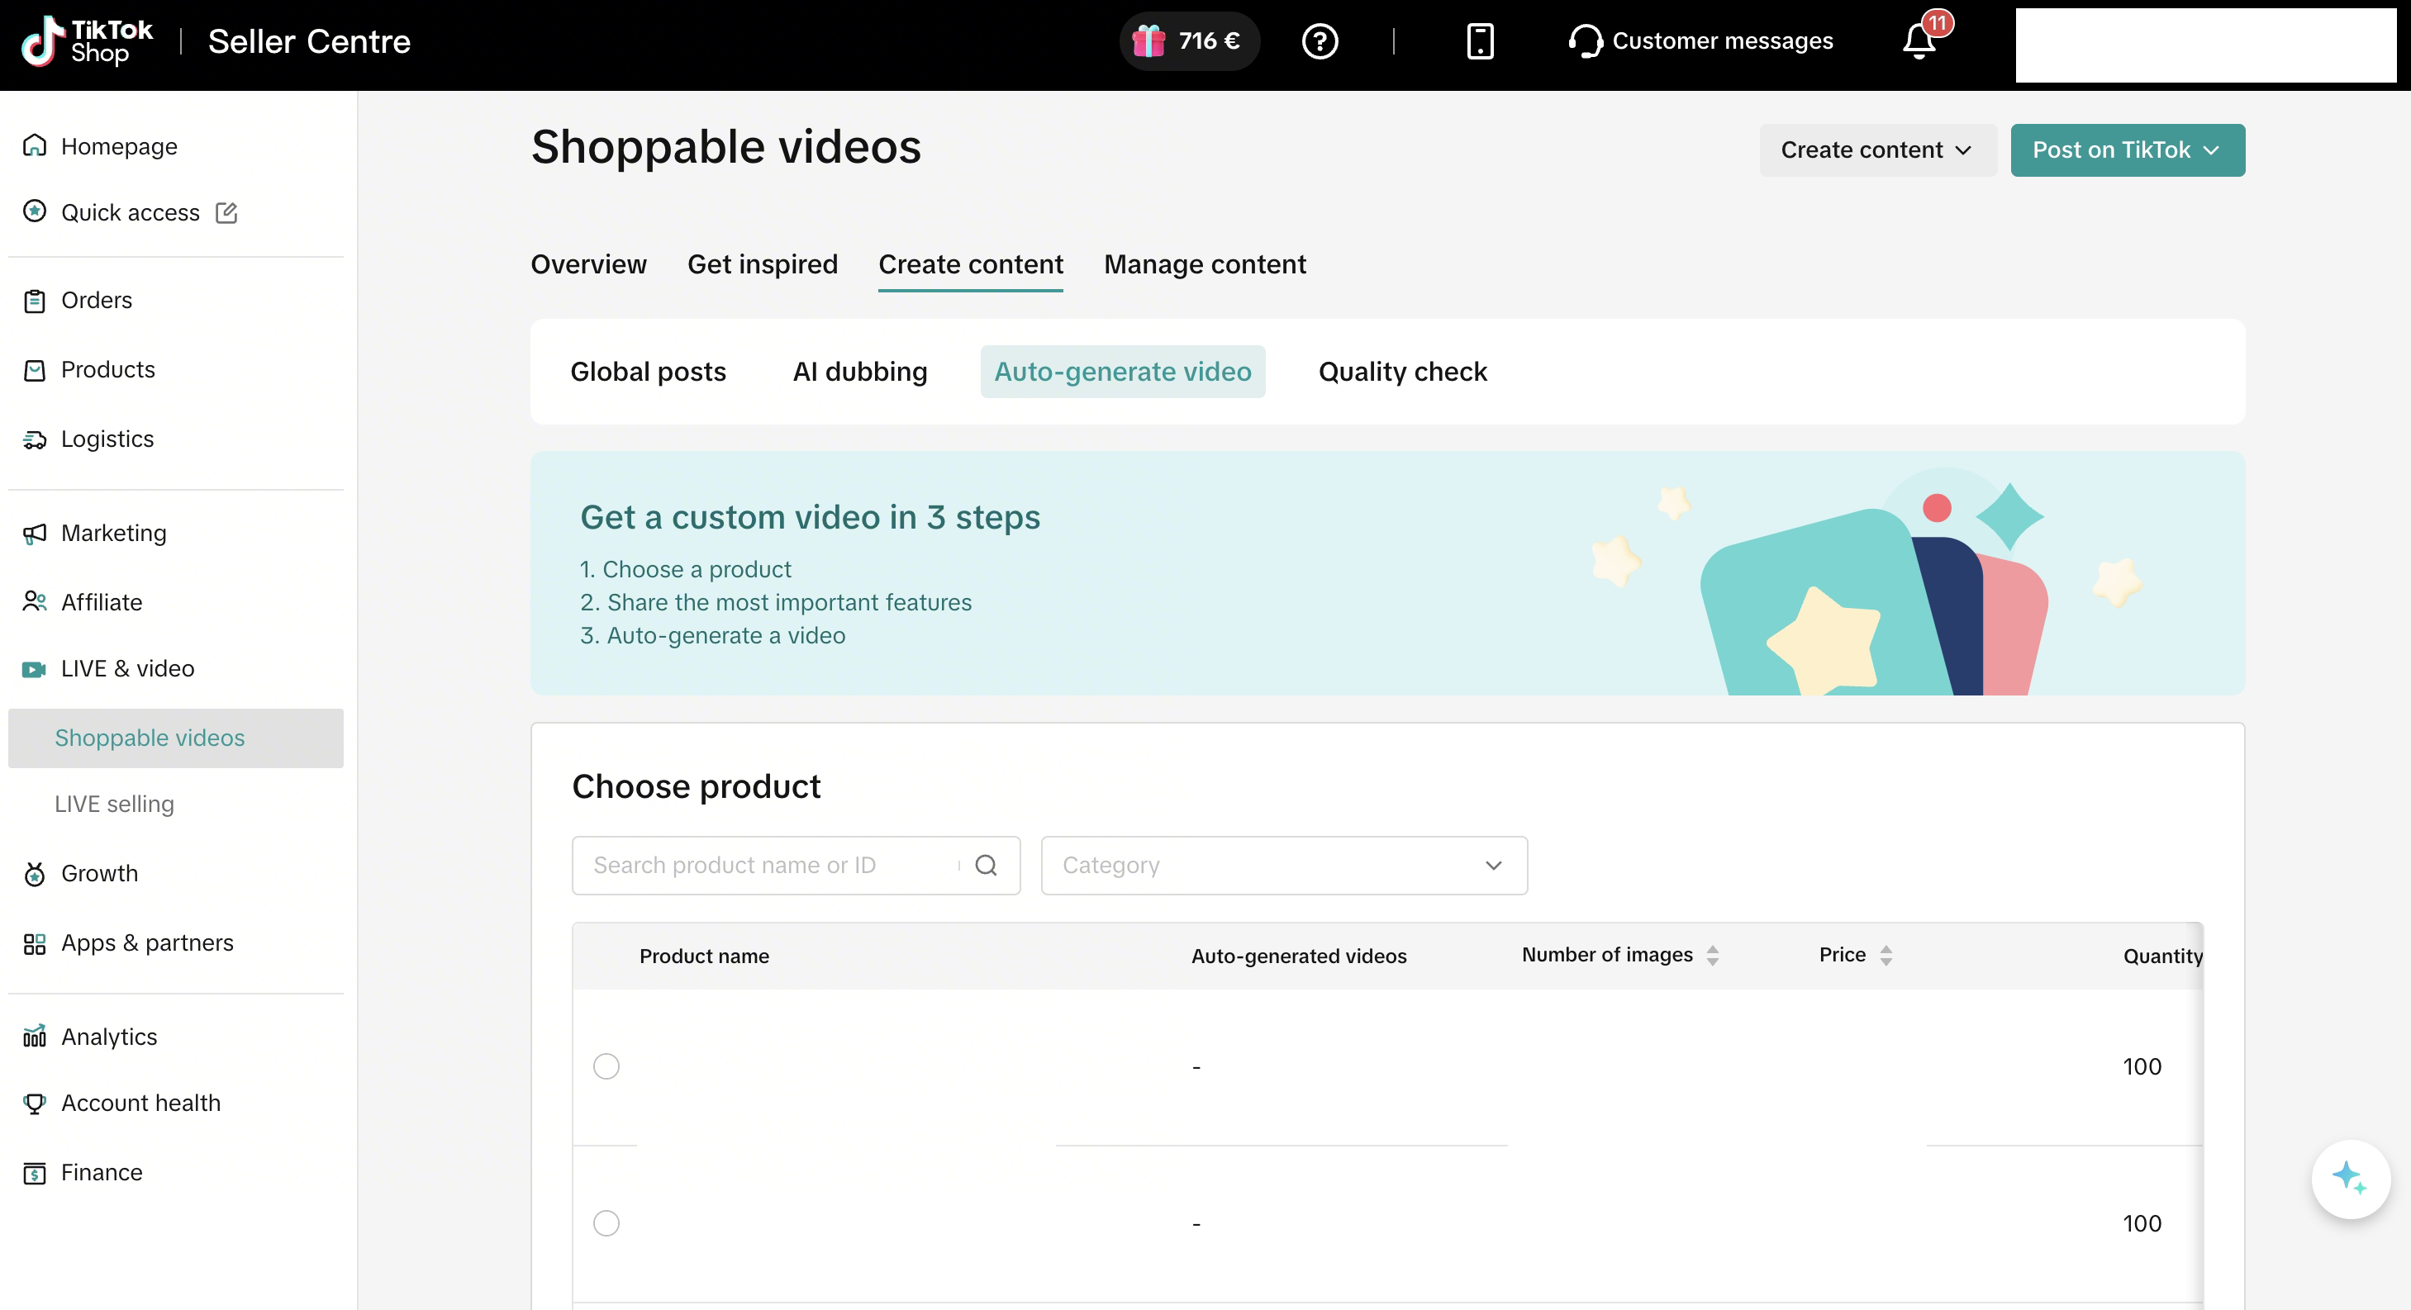Click the mobile phone app icon
This screenshot has height=1310, width=2411.
click(x=1480, y=41)
